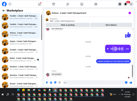Click the contact number so i can send you details bubble
Viewport: 137px width, 101px height.
point(113,61)
